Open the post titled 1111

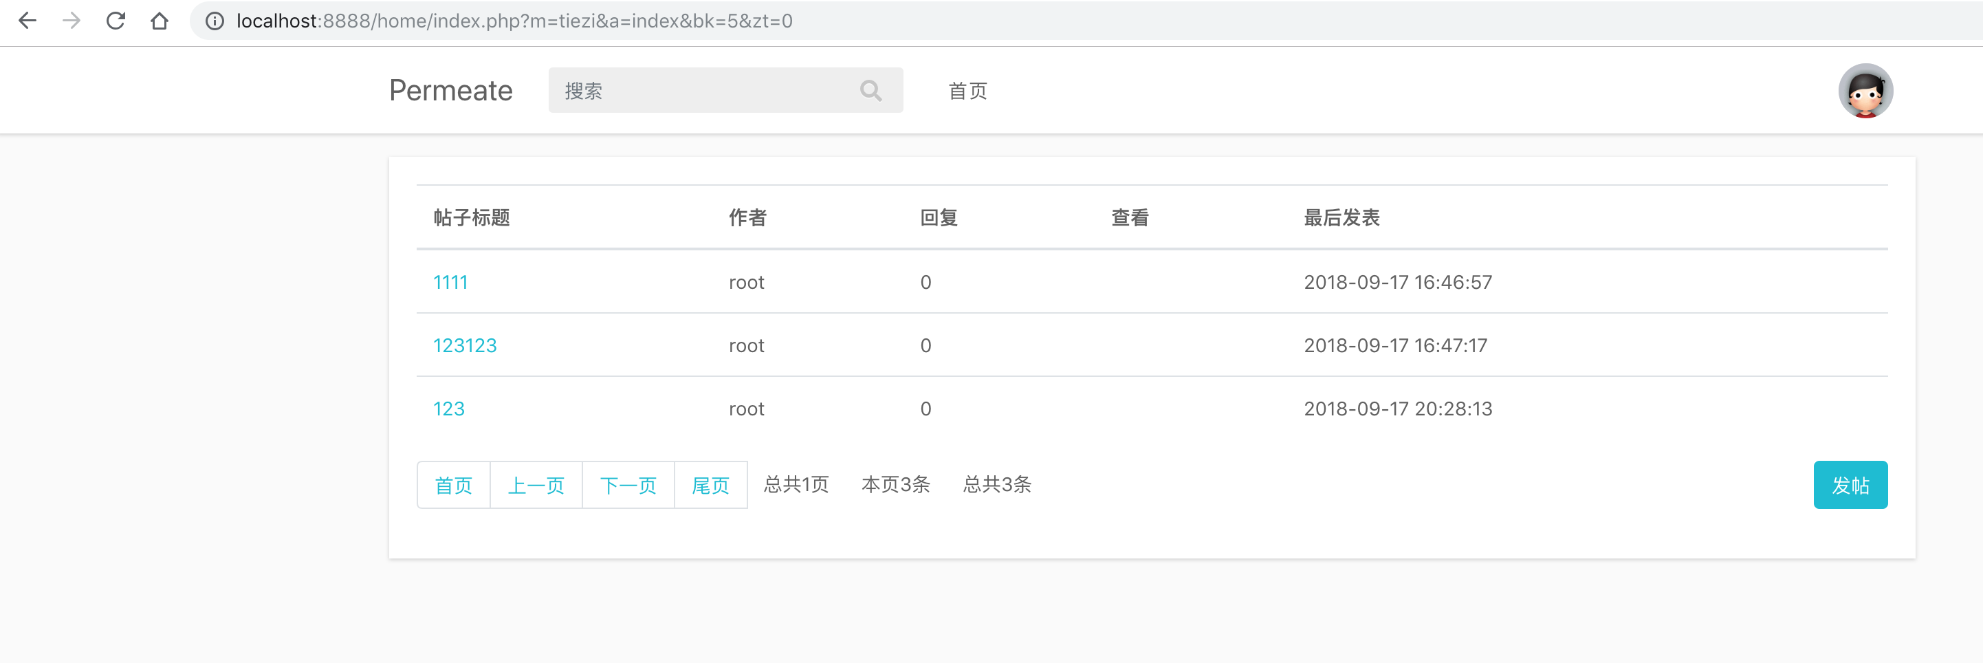pos(450,283)
